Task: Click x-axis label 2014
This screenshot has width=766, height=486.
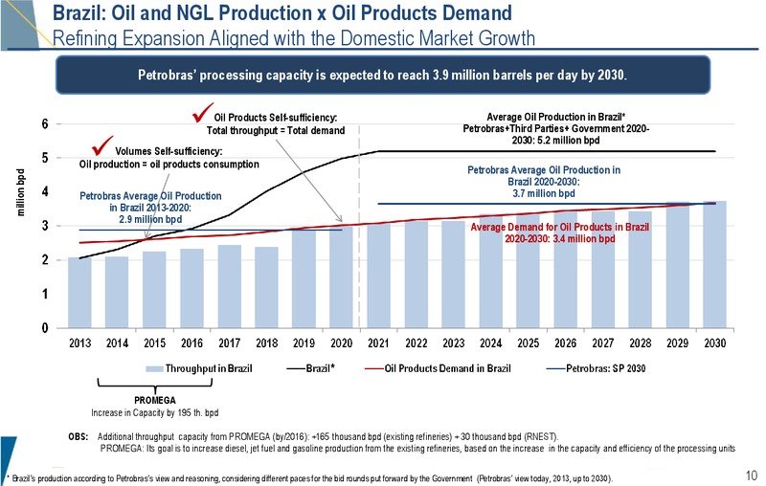Action: [117, 343]
